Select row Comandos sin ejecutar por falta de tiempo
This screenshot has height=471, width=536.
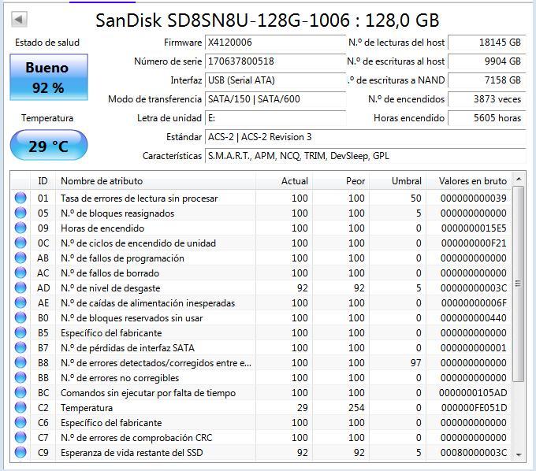262,393
